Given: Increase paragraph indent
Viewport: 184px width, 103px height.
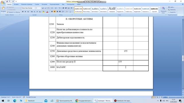Looking at the screenshot, I should pos(66,8).
